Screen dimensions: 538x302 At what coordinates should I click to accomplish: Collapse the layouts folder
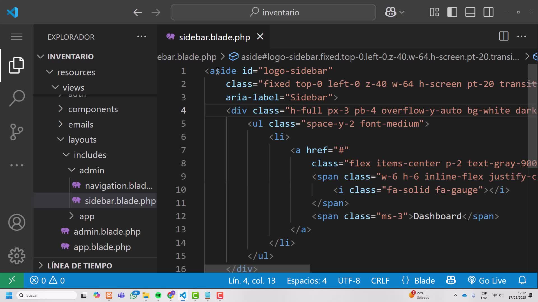click(x=61, y=139)
